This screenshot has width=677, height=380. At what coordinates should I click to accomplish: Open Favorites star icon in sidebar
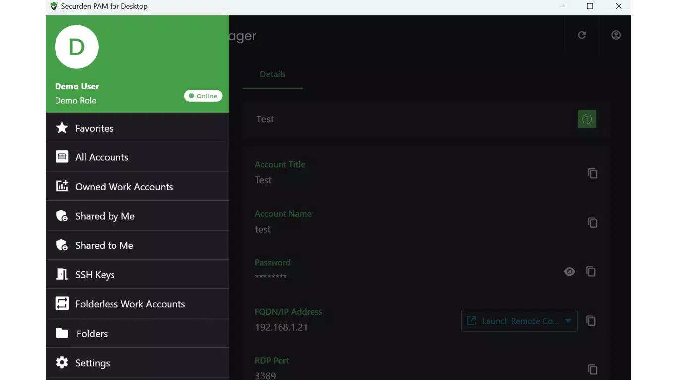click(x=62, y=128)
